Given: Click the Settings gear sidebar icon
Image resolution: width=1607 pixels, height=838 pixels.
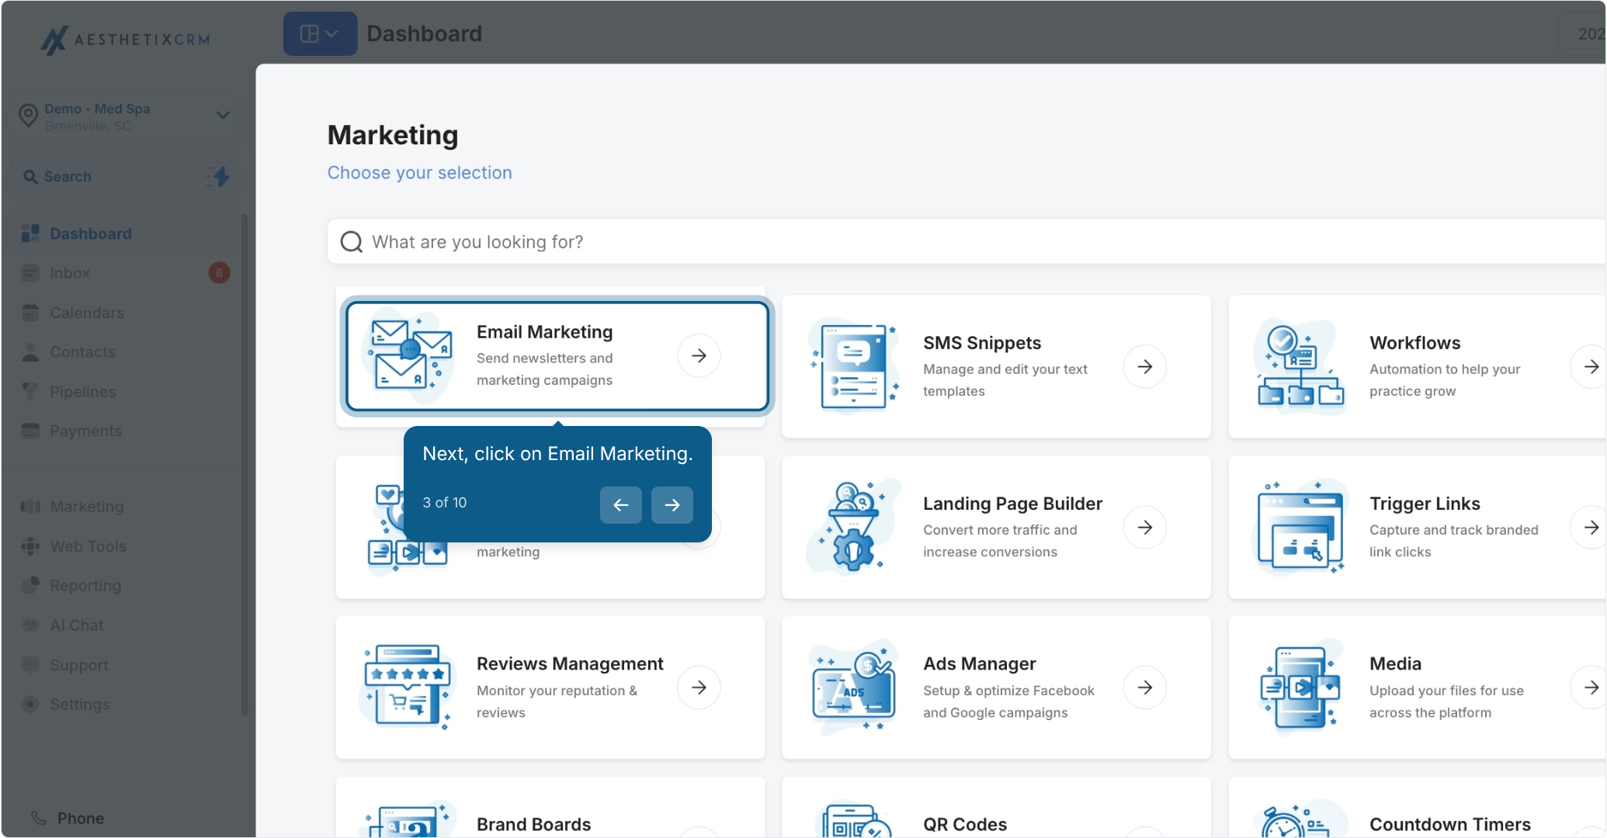Looking at the screenshot, I should coord(30,705).
